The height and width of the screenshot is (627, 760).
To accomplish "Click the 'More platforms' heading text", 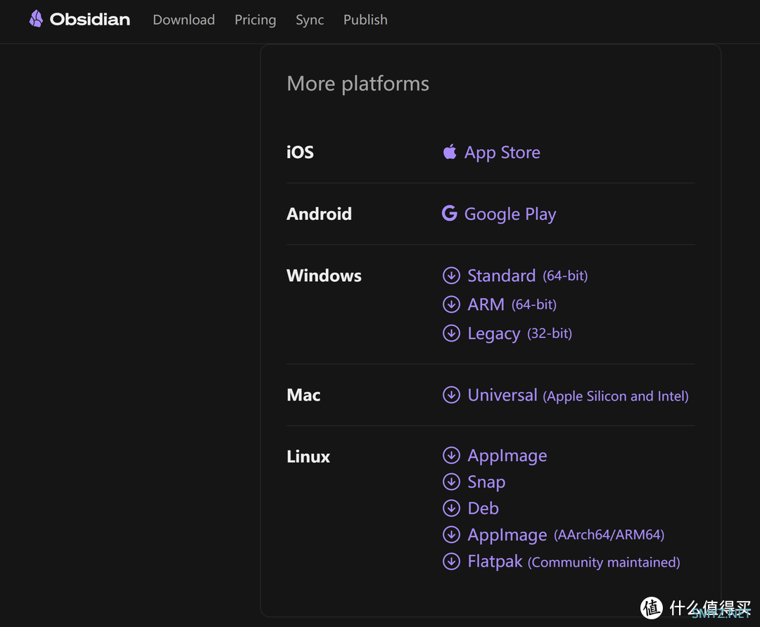I will coord(357,84).
